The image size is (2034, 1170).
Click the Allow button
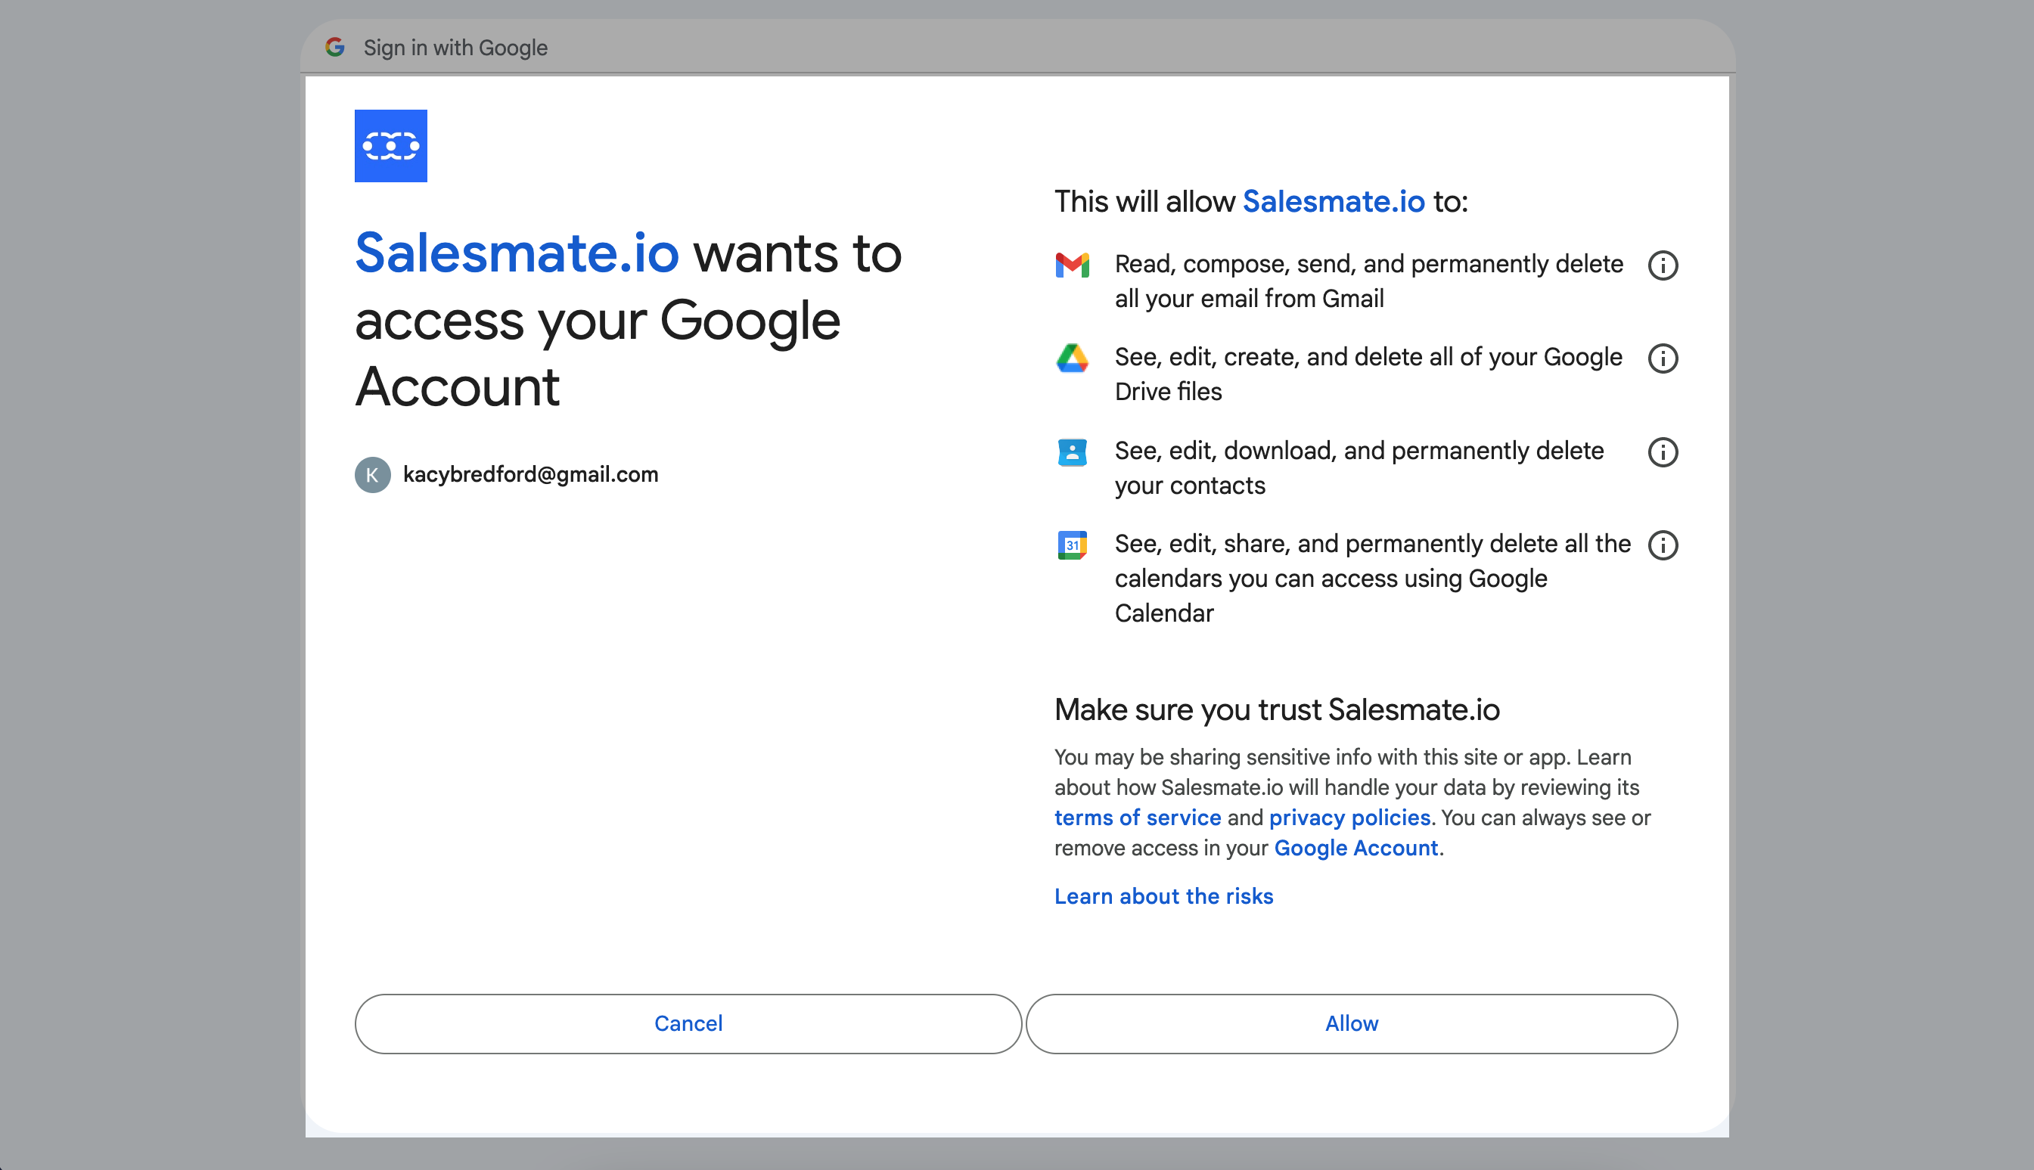tap(1351, 1023)
